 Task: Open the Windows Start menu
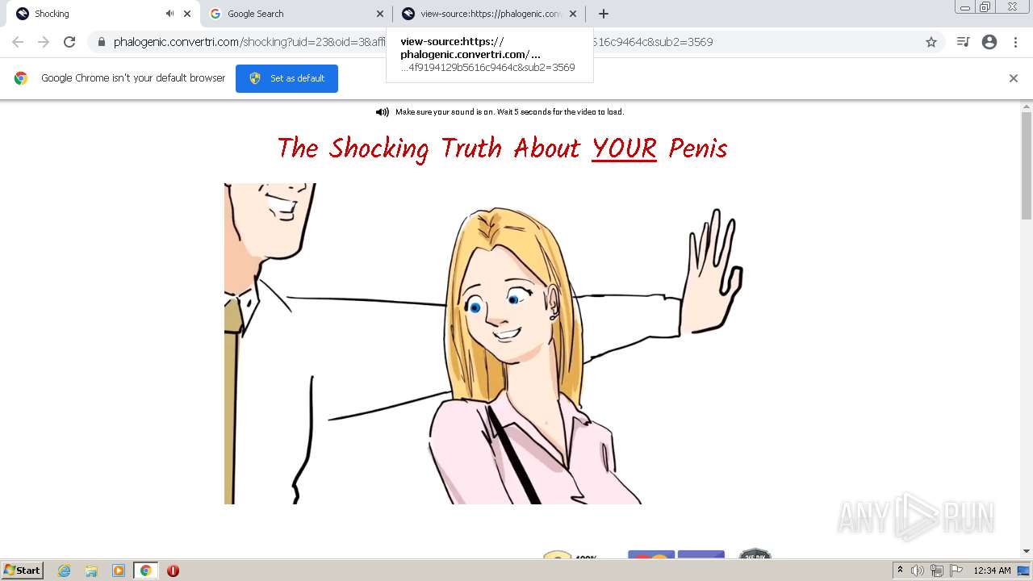coord(23,571)
